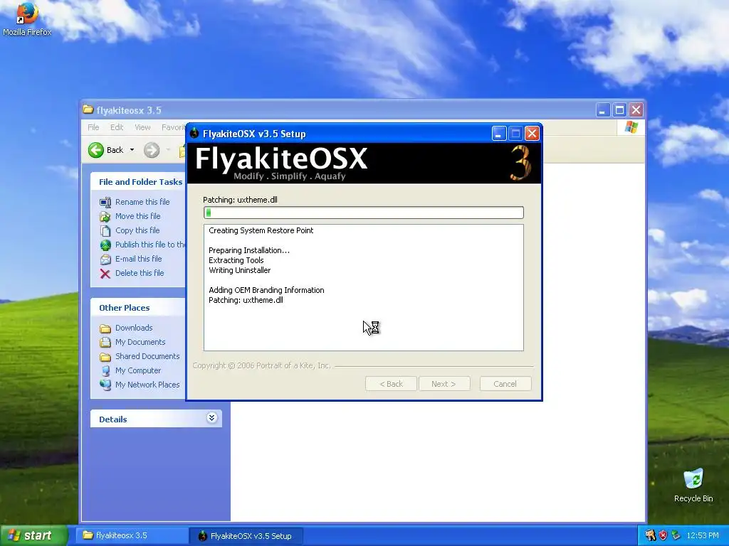
Task: Click 'Creating System Restore Point' log line
Action: tap(261, 231)
